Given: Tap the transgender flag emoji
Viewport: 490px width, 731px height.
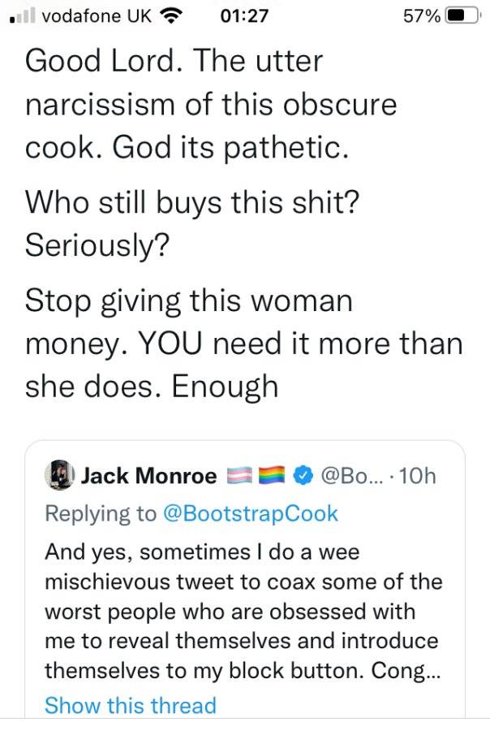Looking at the screenshot, I should (x=239, y=475).
